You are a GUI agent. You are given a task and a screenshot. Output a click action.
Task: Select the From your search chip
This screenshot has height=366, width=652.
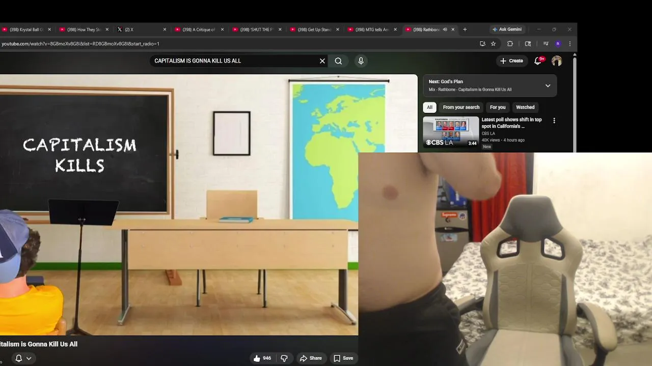[x=461, y=107]
